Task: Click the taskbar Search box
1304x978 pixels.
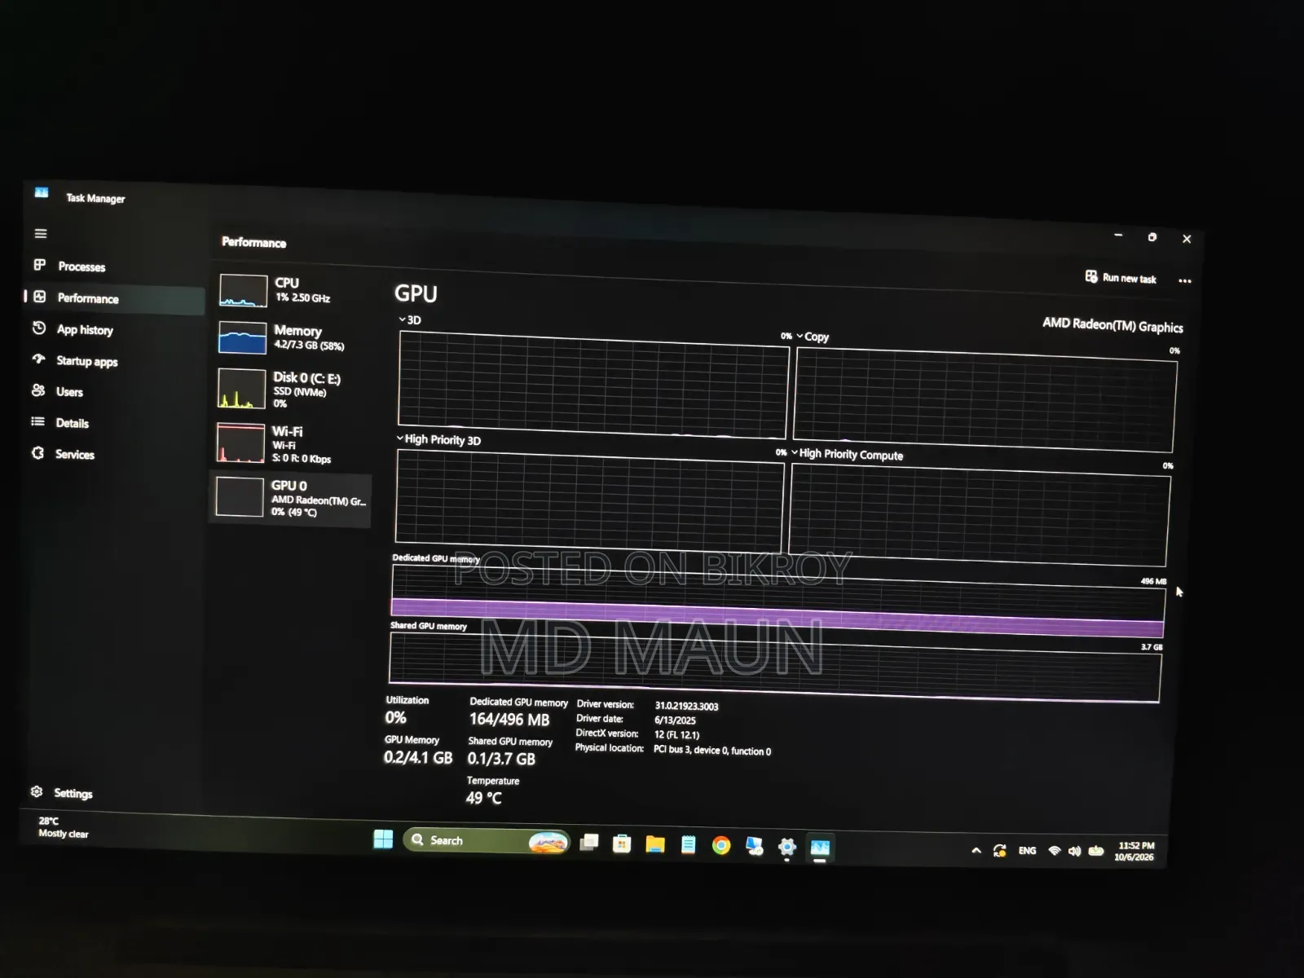Action: pyautogui.click(x=487, y=840)
